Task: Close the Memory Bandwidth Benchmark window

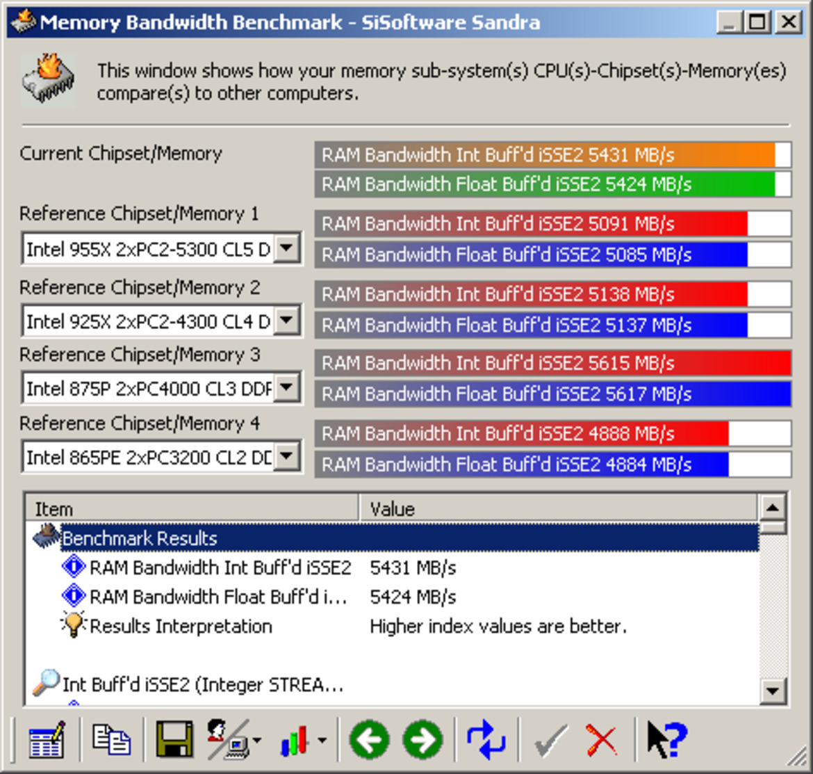Action: (x=789, y=22)
